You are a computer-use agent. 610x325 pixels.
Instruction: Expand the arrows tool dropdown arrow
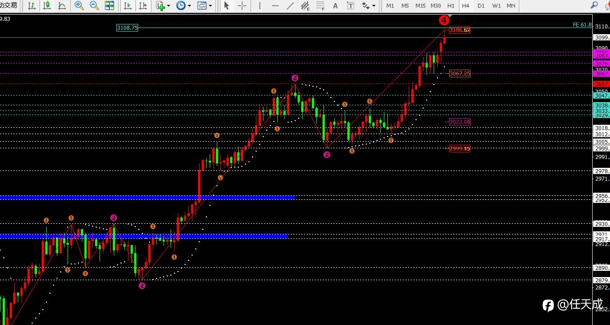pos(374,6)
